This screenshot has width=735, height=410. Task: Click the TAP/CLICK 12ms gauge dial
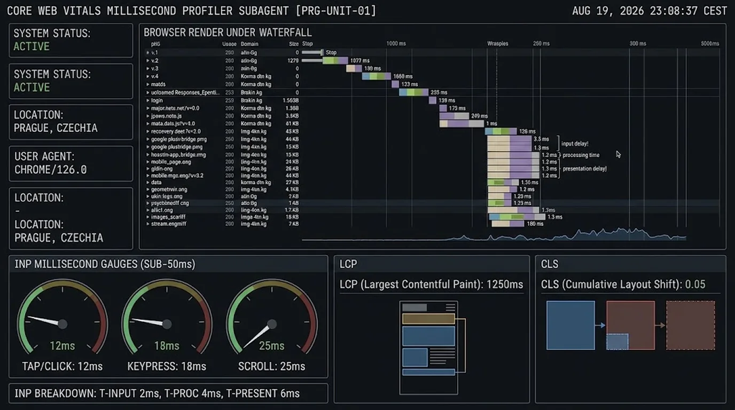pos(62,318)
